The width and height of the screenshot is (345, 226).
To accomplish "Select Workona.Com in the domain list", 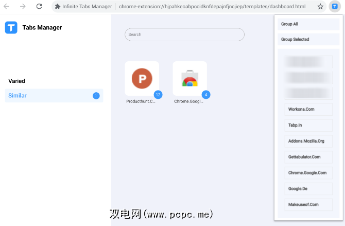I will tap(308, 109).
